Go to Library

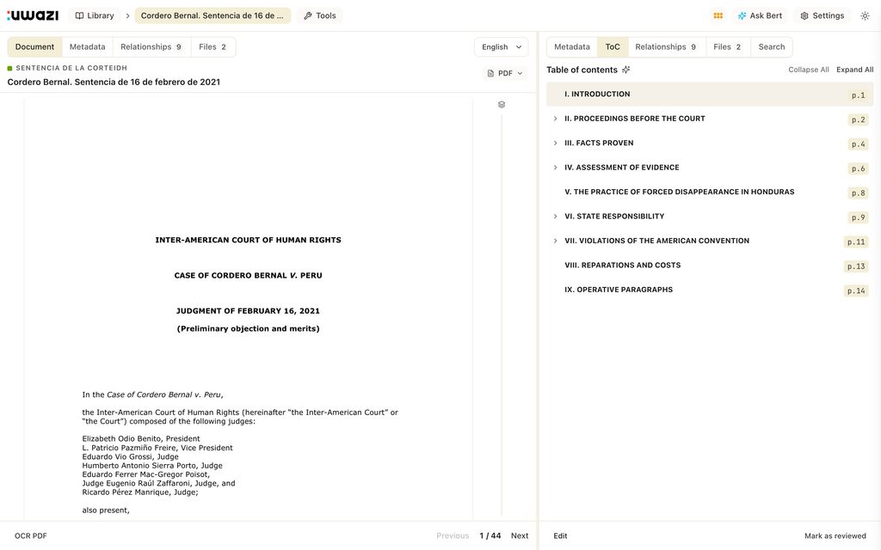tap(95, 15)
